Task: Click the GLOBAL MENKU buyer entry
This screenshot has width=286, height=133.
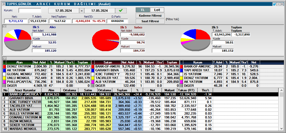Action: click(19, 74)
